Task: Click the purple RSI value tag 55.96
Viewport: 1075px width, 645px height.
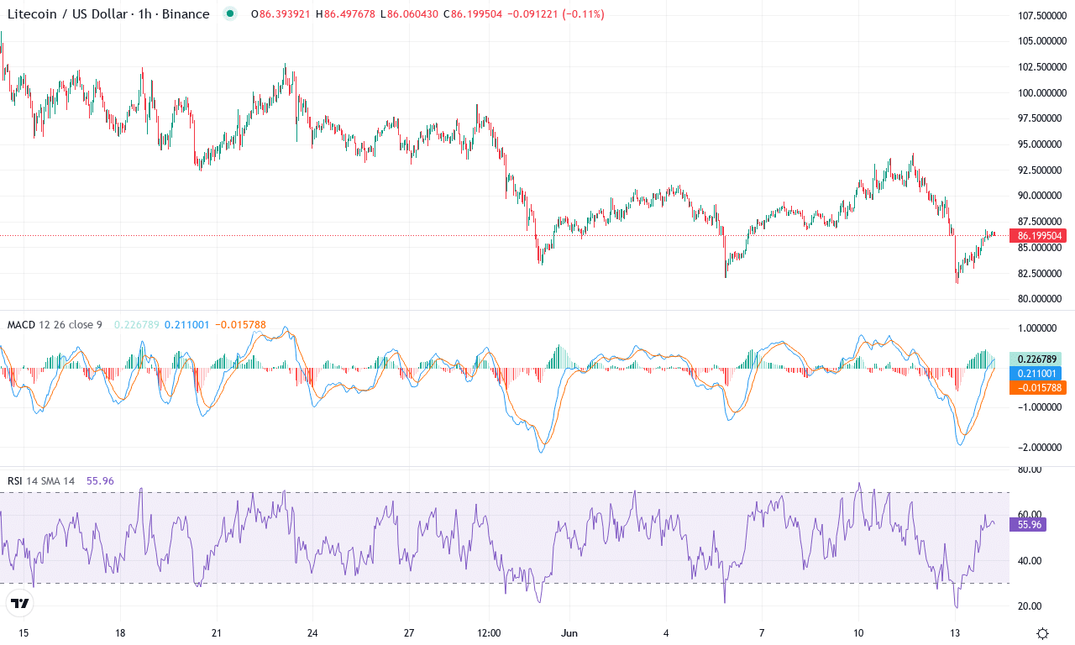Action: [1028, 524]
